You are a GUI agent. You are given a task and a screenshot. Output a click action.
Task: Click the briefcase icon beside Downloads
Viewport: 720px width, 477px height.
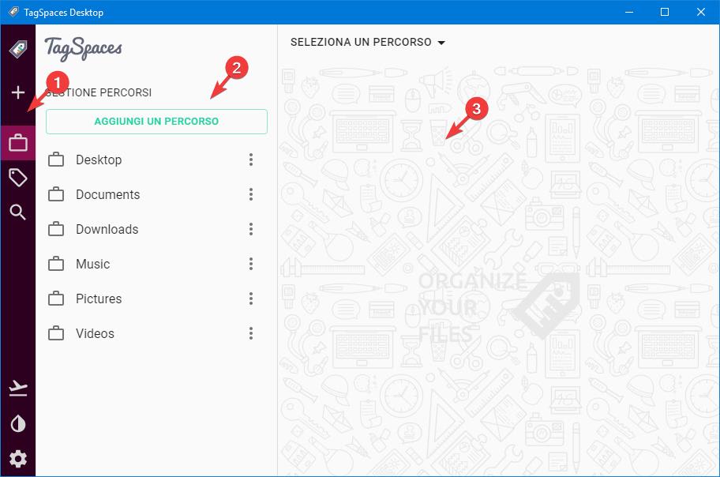pyautogui.click(x=56, y=229)
